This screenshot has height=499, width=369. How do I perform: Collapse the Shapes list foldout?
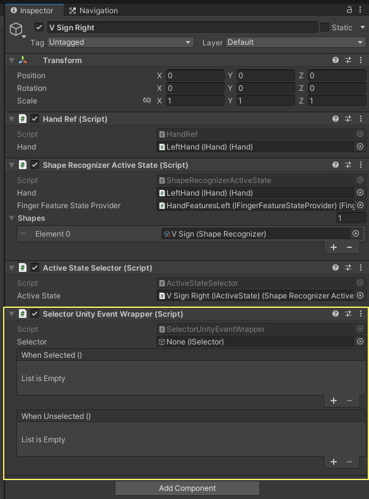(x=12, y=218)
